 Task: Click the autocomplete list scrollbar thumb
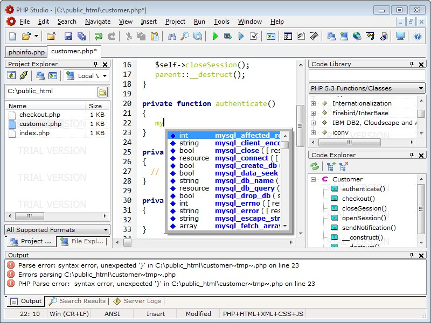(285, 145)
